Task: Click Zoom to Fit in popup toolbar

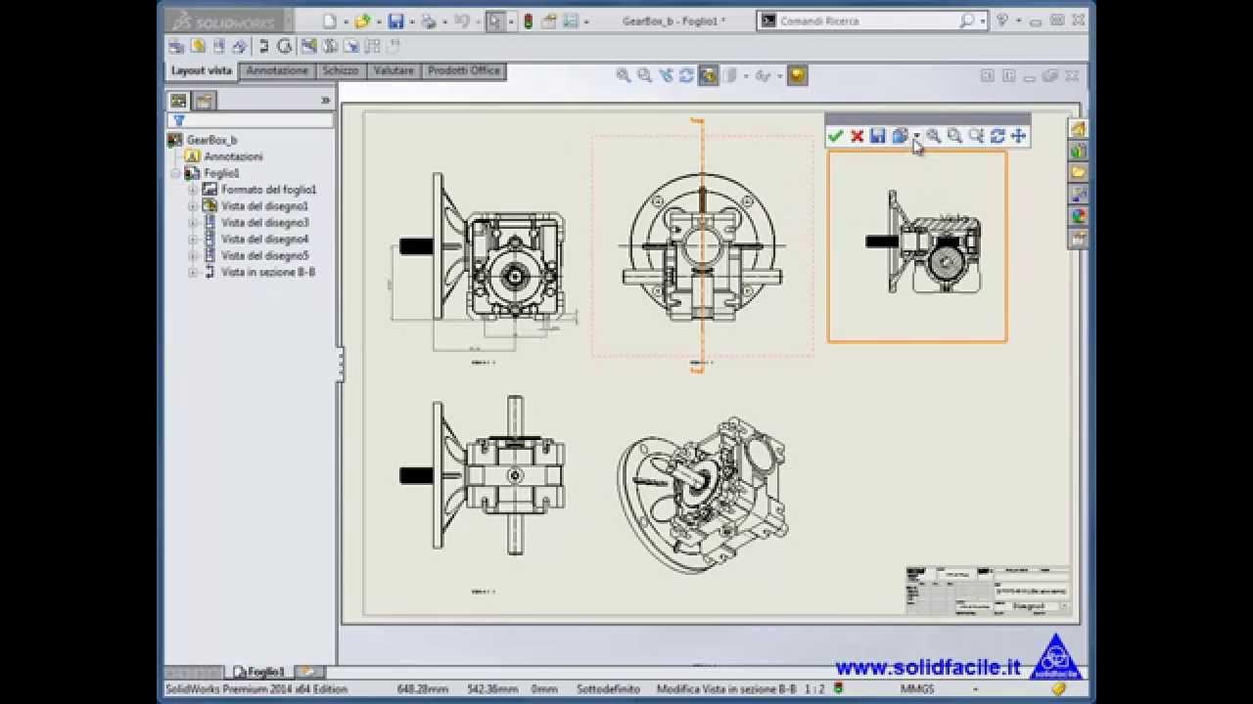Action: click(934, 136)
